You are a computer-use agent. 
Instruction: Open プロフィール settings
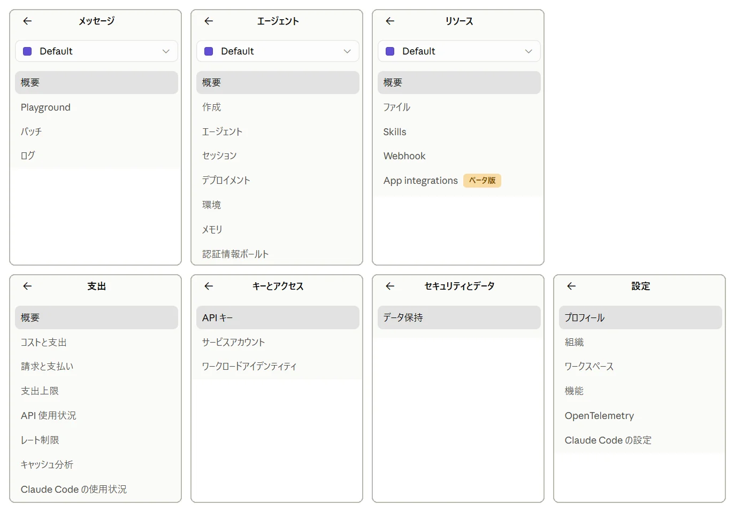640,317
